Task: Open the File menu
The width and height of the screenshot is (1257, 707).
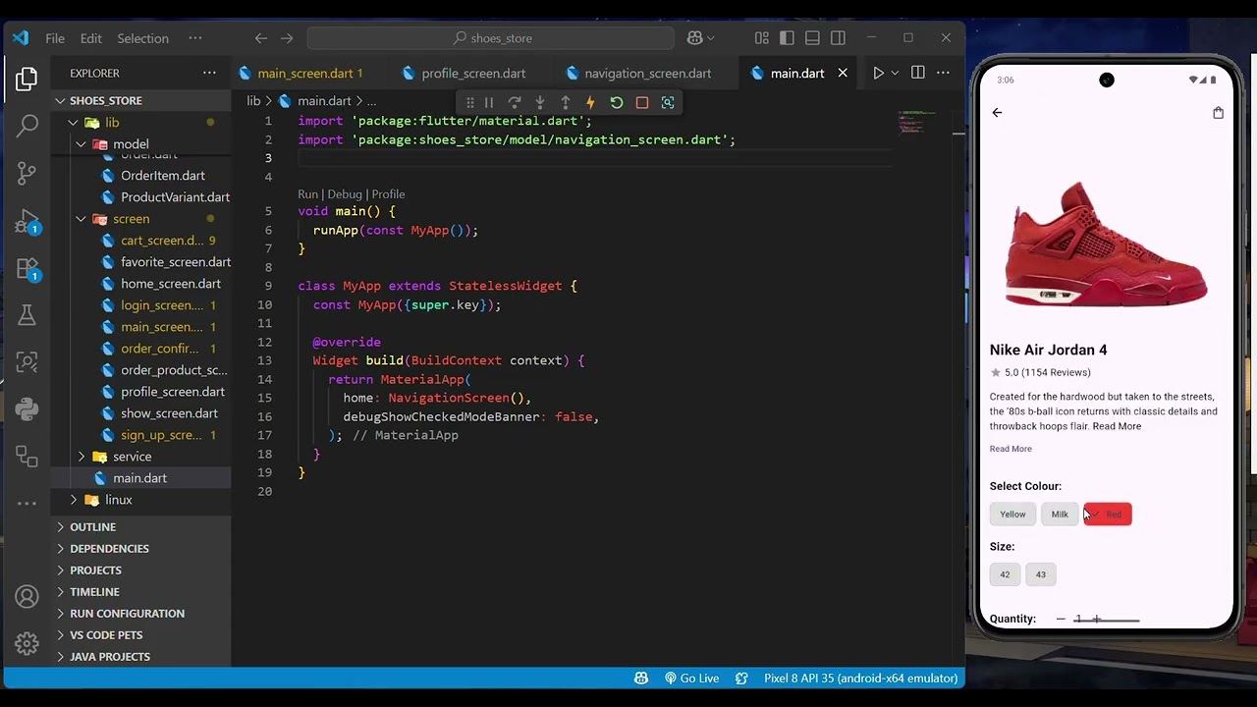Action: tap(55, 38)
